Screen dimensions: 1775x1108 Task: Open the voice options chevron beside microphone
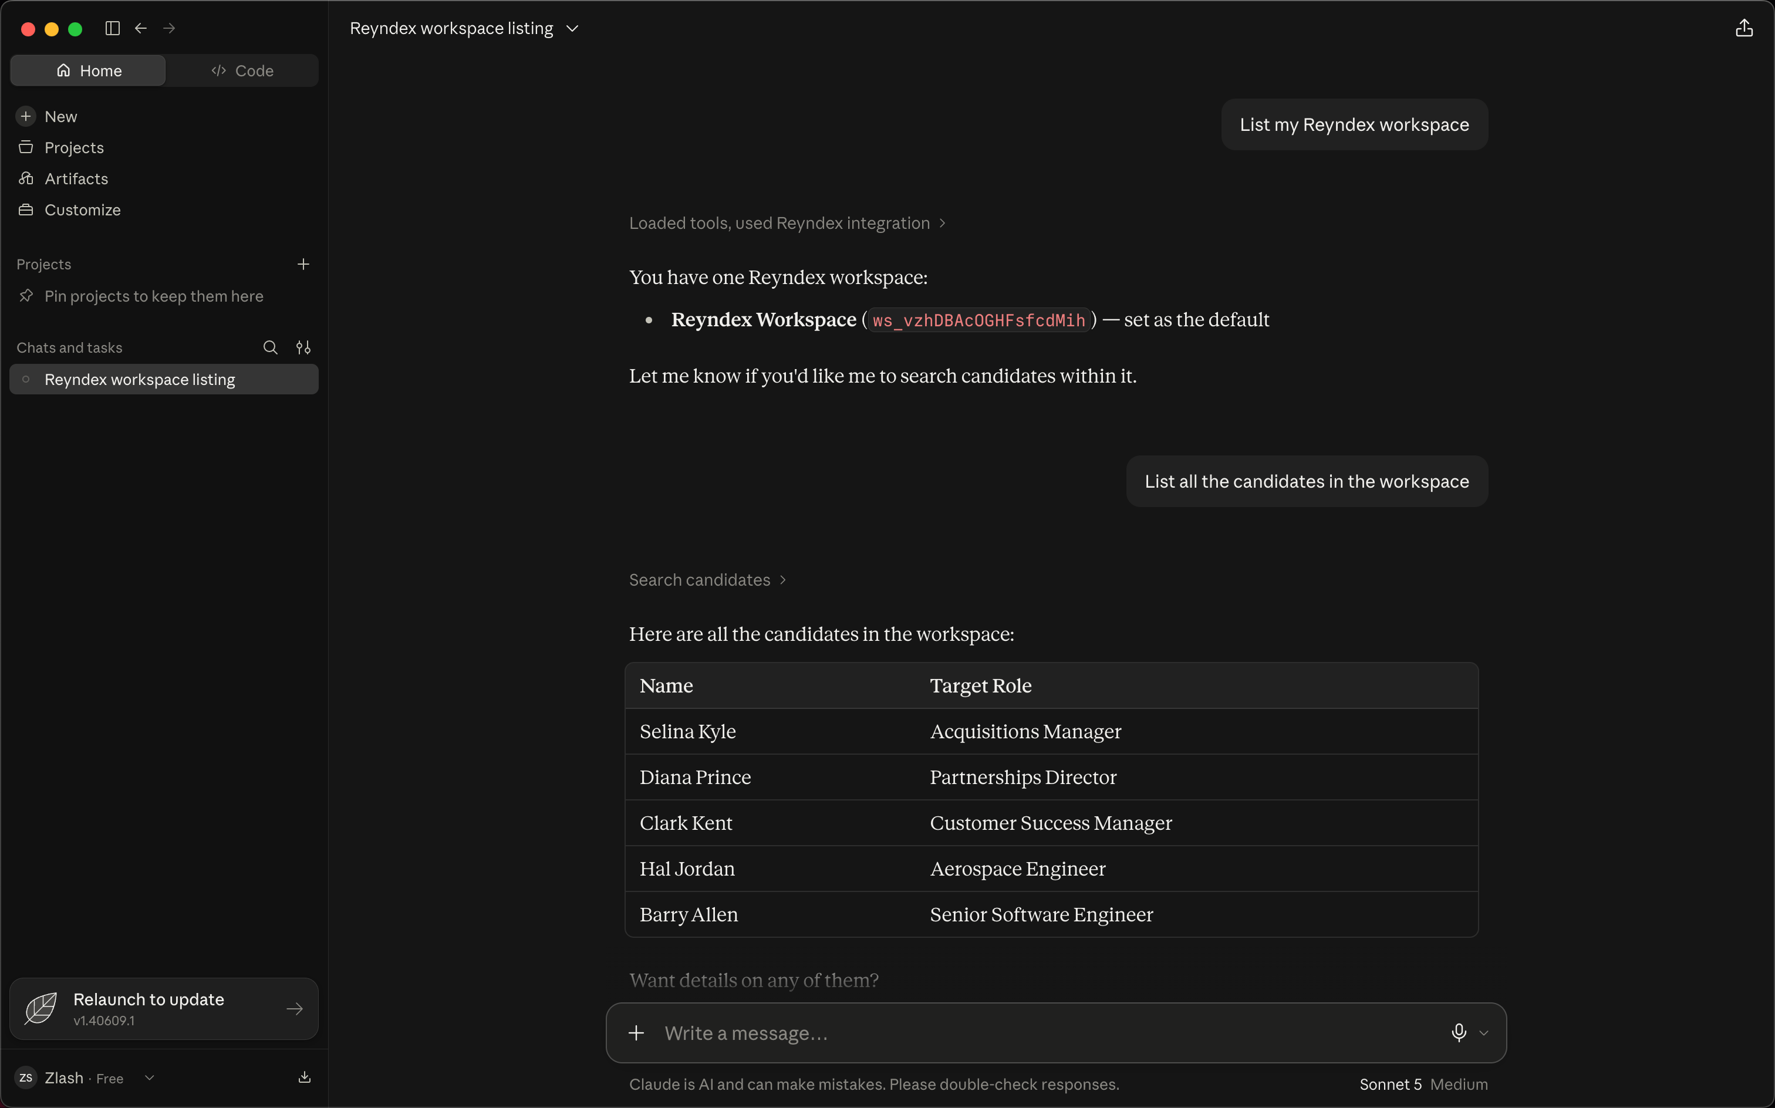pos(1483,1033)
